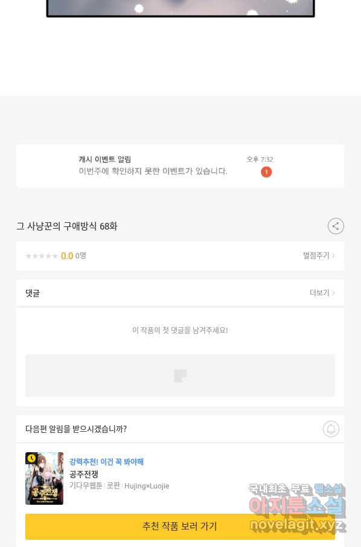Click the 0.0 rating score
Image resolution: width=361 pixels, height=547 pixels.
(x=67, y=256)
